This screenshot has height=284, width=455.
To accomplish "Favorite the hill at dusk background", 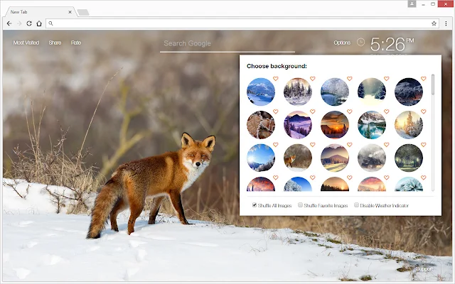I will 349,144.
